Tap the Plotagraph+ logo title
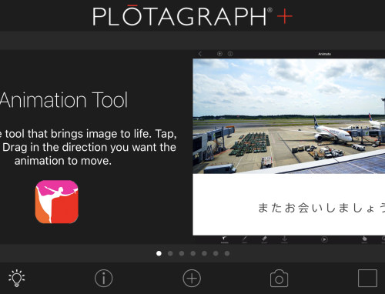The image size is (385, 294). pos(192,15)
